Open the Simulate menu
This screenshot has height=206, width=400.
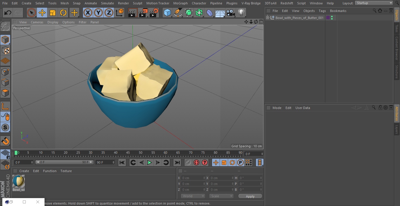(x=107, y=3)
